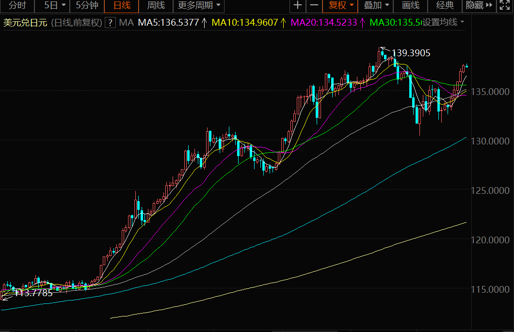The image size is (514, 332).
Task: Zoom in chart with plus icon
Action: point(298,5)
